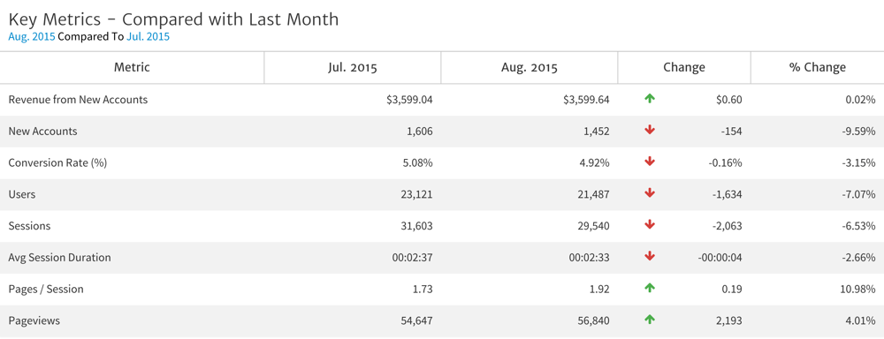Click the -154 new accounts change value

click(x=731, y=132)
